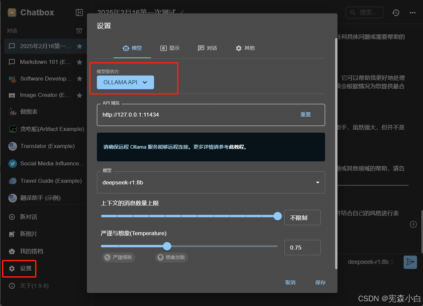Open chat history using the clock icon
Screen dimensions: 423x306
[x=396, y=13]
